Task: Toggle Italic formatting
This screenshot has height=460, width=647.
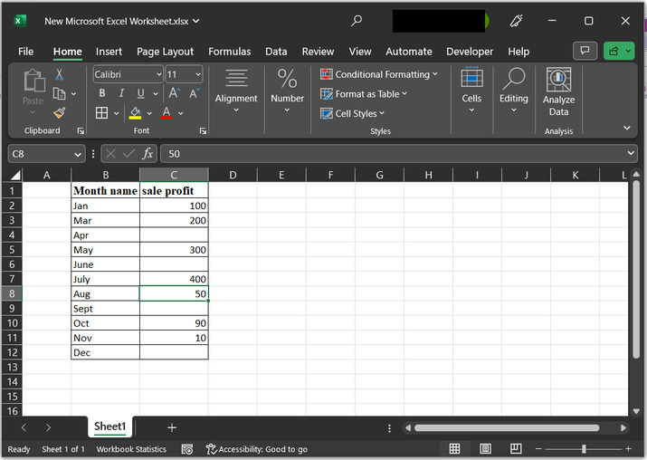Action: [x=121, y=93]
